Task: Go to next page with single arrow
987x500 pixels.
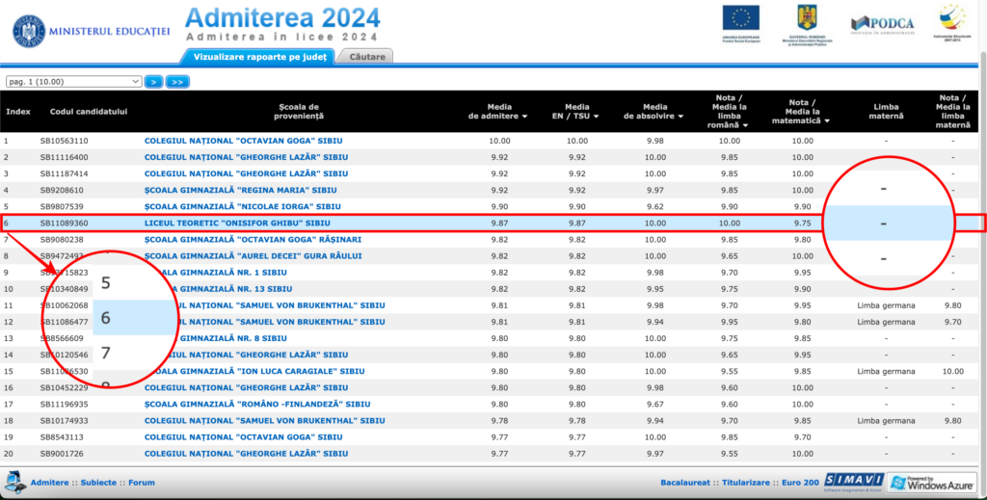Action: click(153, 82)
